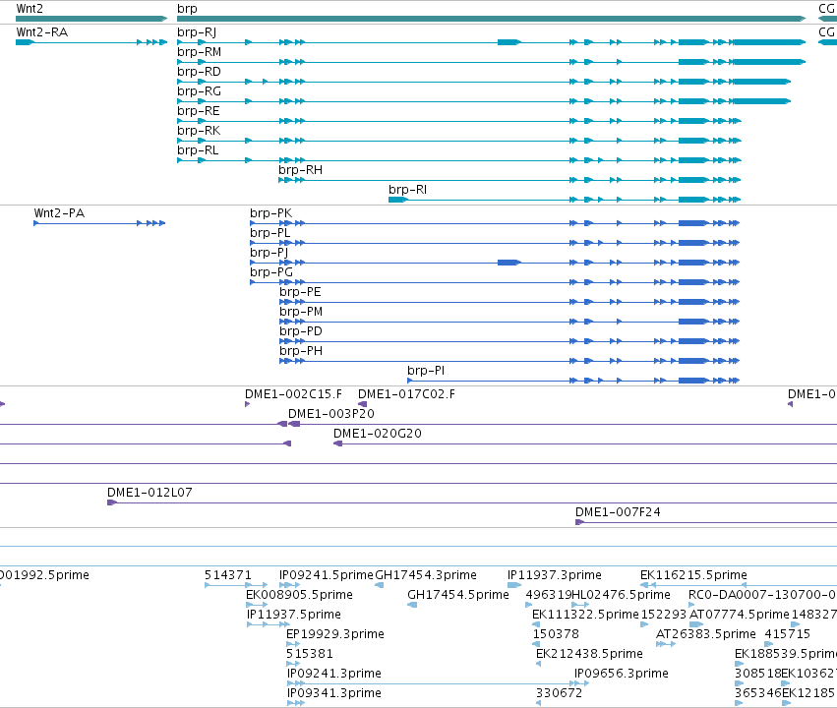Open the EK111322.5prime EST label
This screenshot has width=837, height=708.
(x=585, y=615)
